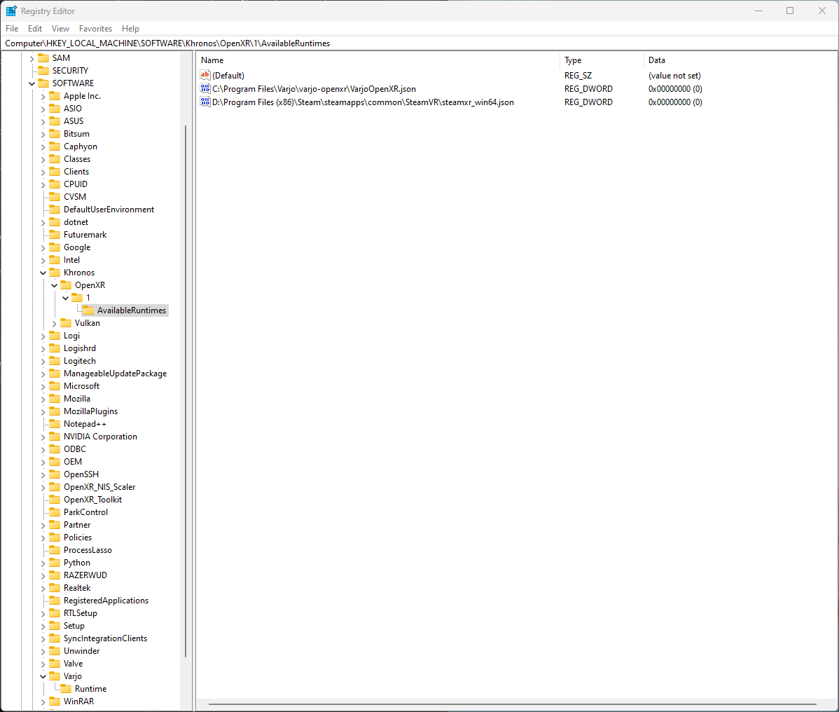Click the (Default) string value icon
839x712 pixels.
click(205, 75)
